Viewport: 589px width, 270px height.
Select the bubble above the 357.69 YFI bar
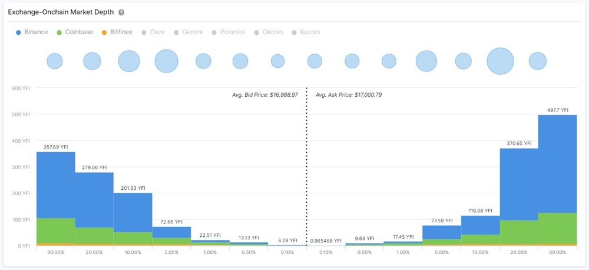55,61
